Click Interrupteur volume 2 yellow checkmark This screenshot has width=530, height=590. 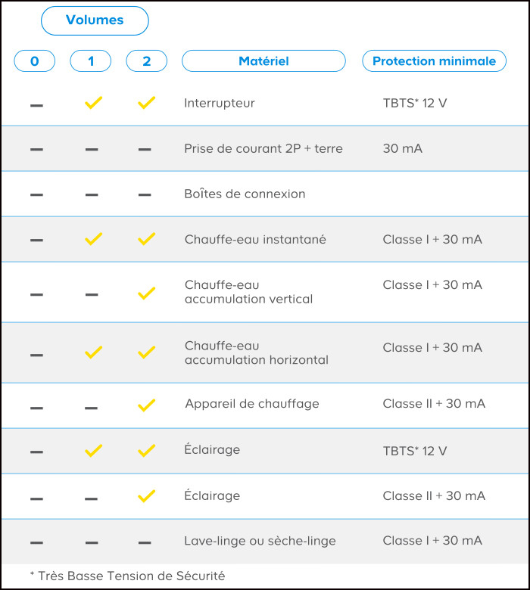tap(146, 103)
